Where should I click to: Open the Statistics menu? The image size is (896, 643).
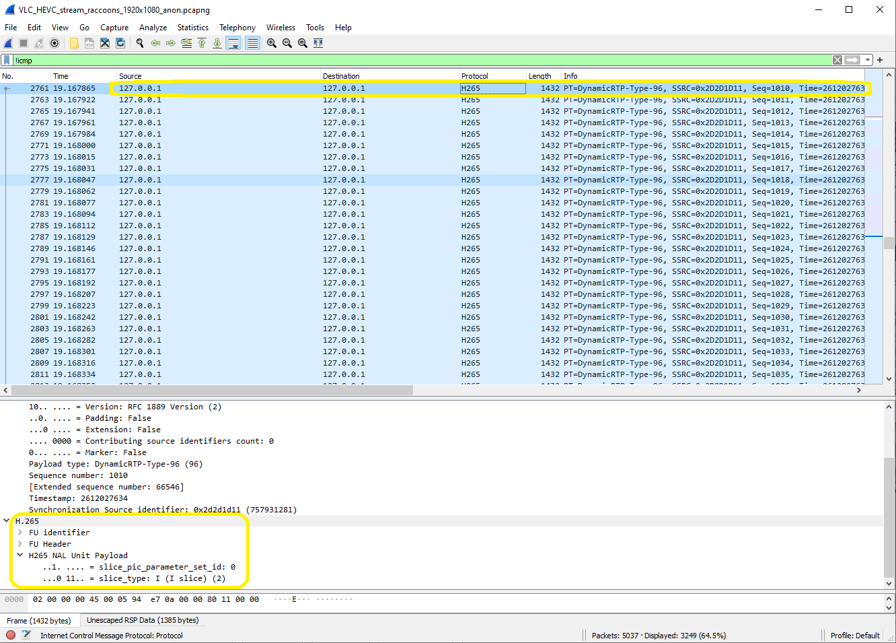pyautogui.click(x=193, y=28)
